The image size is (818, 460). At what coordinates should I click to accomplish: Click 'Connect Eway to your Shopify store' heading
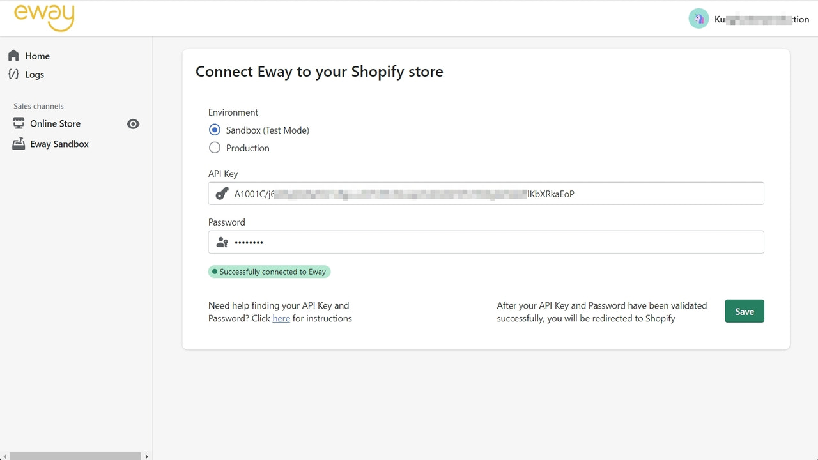click(320, 72)
